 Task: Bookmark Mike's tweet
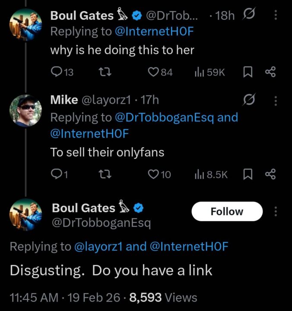point(248,174)
